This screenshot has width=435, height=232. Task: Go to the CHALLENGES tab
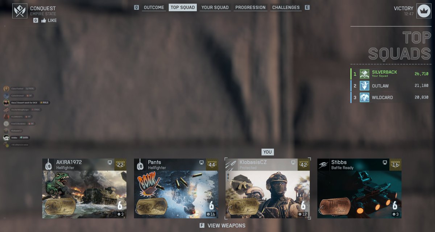pos(286,7)
